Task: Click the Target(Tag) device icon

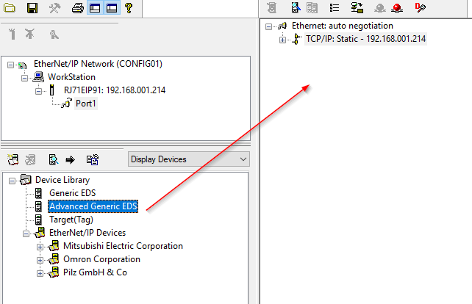Action: [x=38, y=220]
